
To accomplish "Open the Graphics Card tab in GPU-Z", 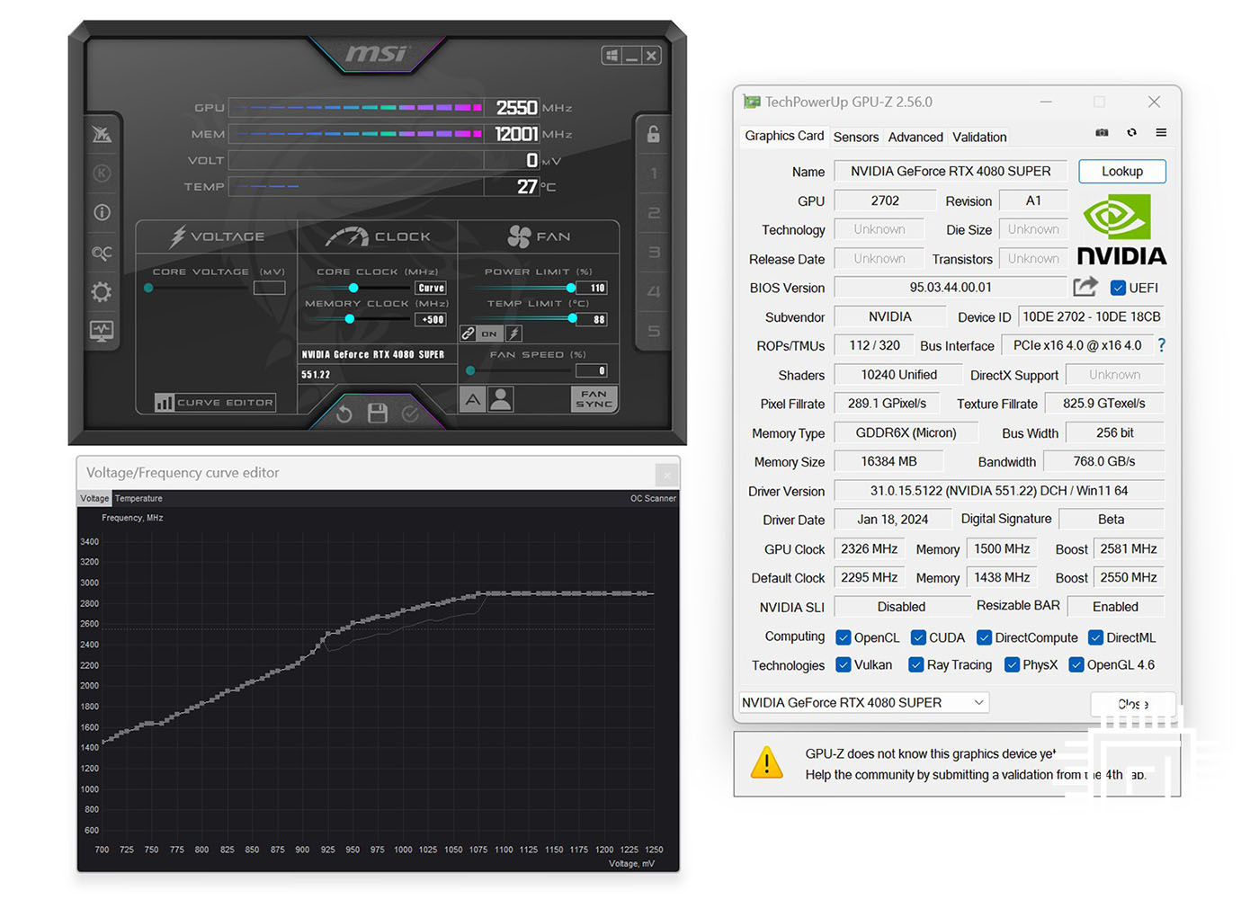I will [x=784, y=136].
